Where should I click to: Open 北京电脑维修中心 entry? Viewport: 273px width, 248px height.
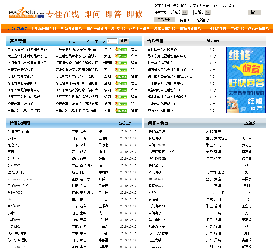point(160,63)
